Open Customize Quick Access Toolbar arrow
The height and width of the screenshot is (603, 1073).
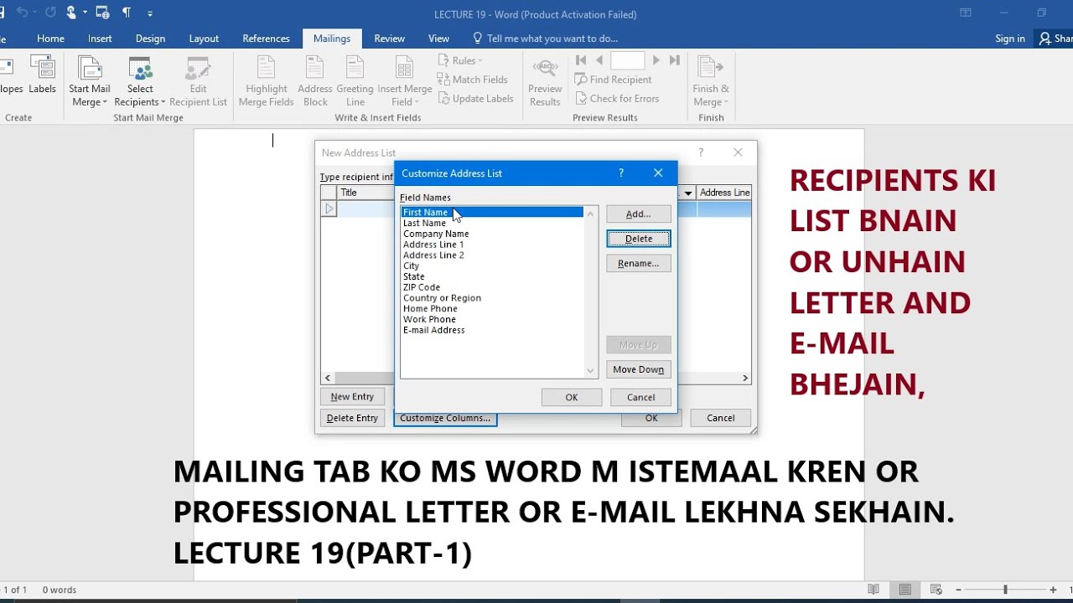pyautogui.click(x=150, y=13)
